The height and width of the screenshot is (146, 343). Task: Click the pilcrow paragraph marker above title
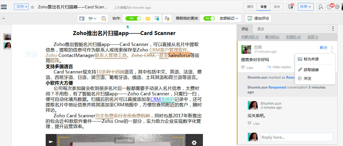(x=128, y=27)
